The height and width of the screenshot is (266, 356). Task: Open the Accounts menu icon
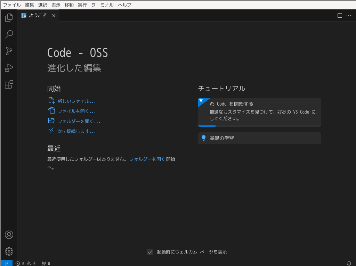point(9,235)
